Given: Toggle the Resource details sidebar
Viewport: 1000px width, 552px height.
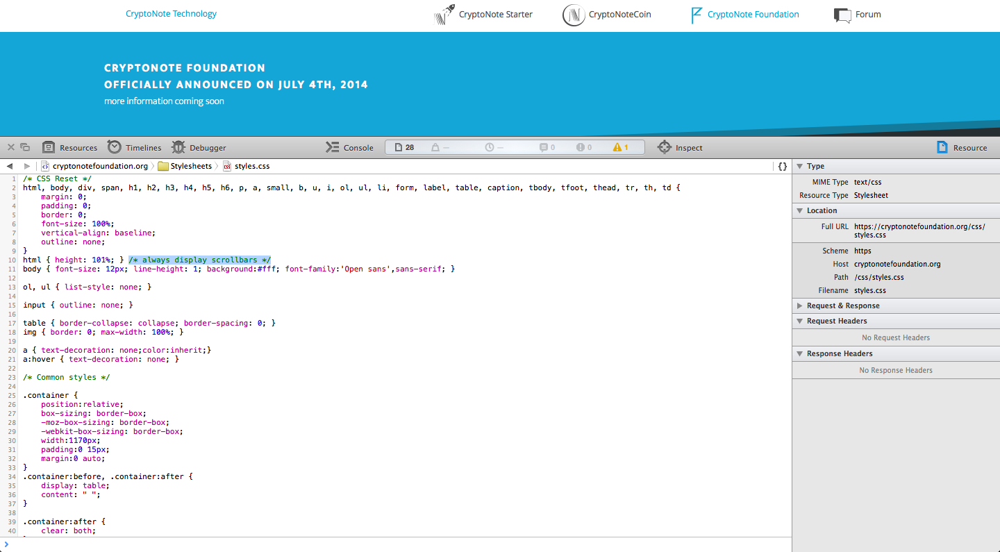Looking at the screenshot, I should 962,147.
